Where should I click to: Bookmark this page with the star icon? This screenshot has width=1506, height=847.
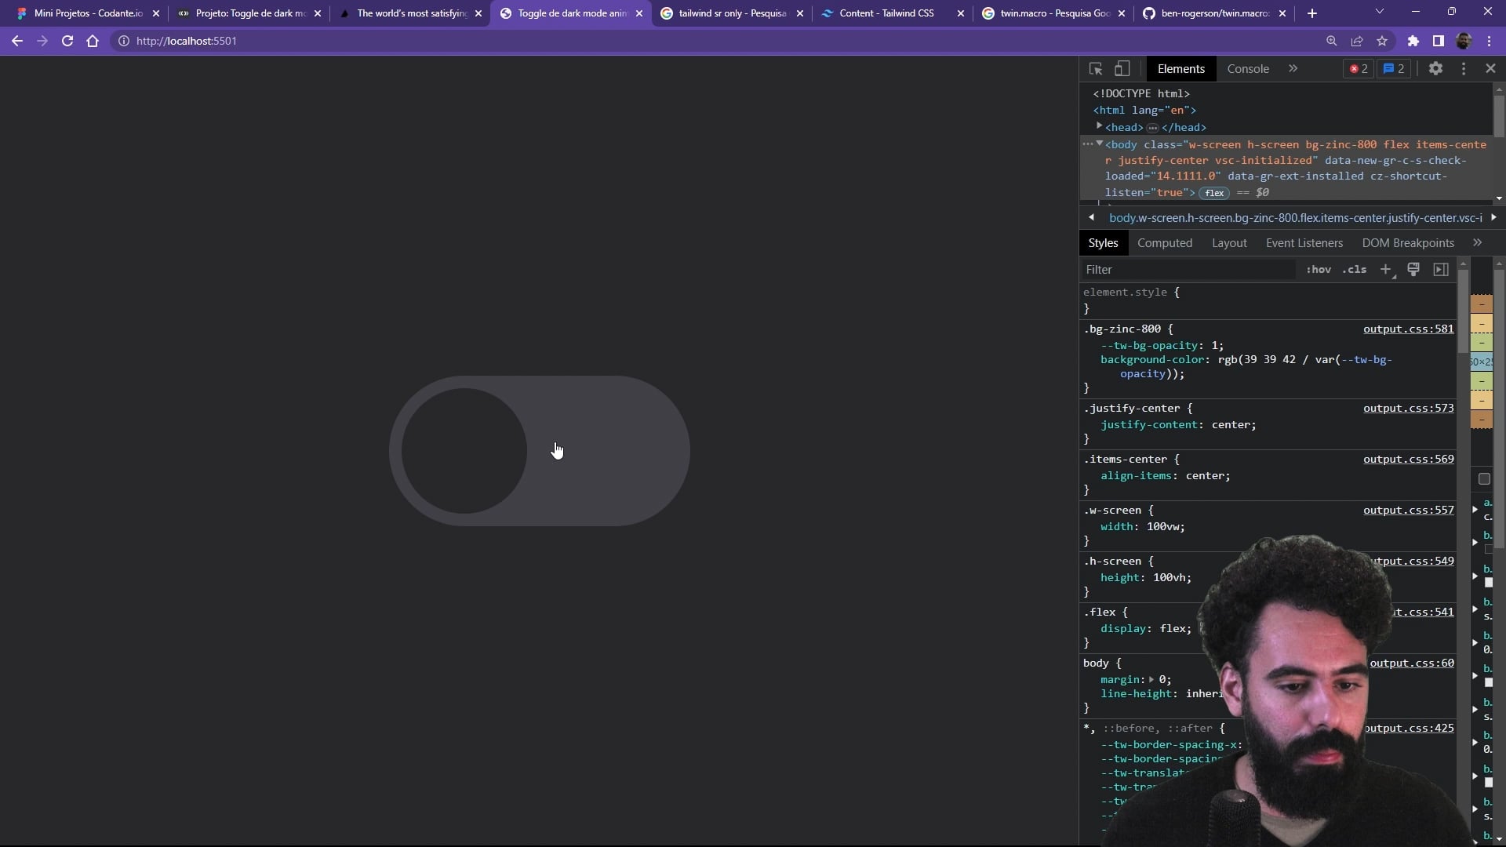pos(1382,41)
